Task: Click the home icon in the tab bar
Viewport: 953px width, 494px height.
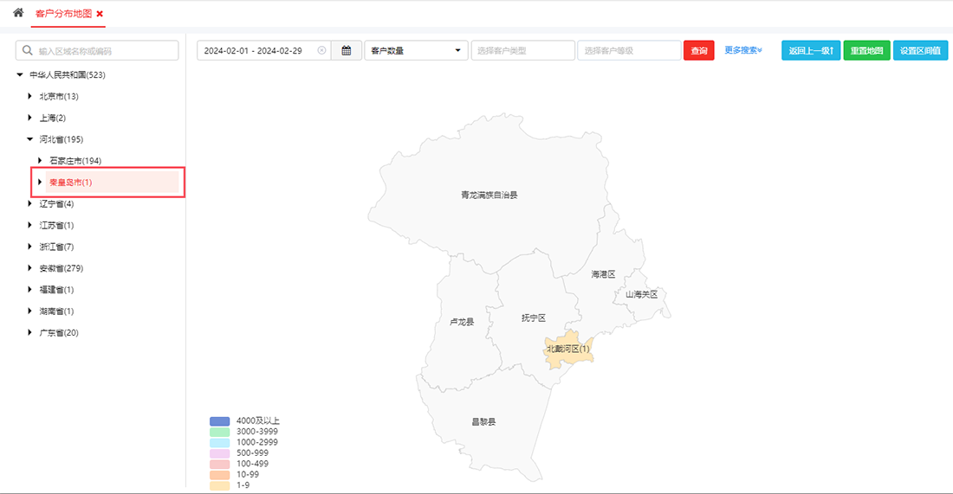Action: (x=18, y=13)
